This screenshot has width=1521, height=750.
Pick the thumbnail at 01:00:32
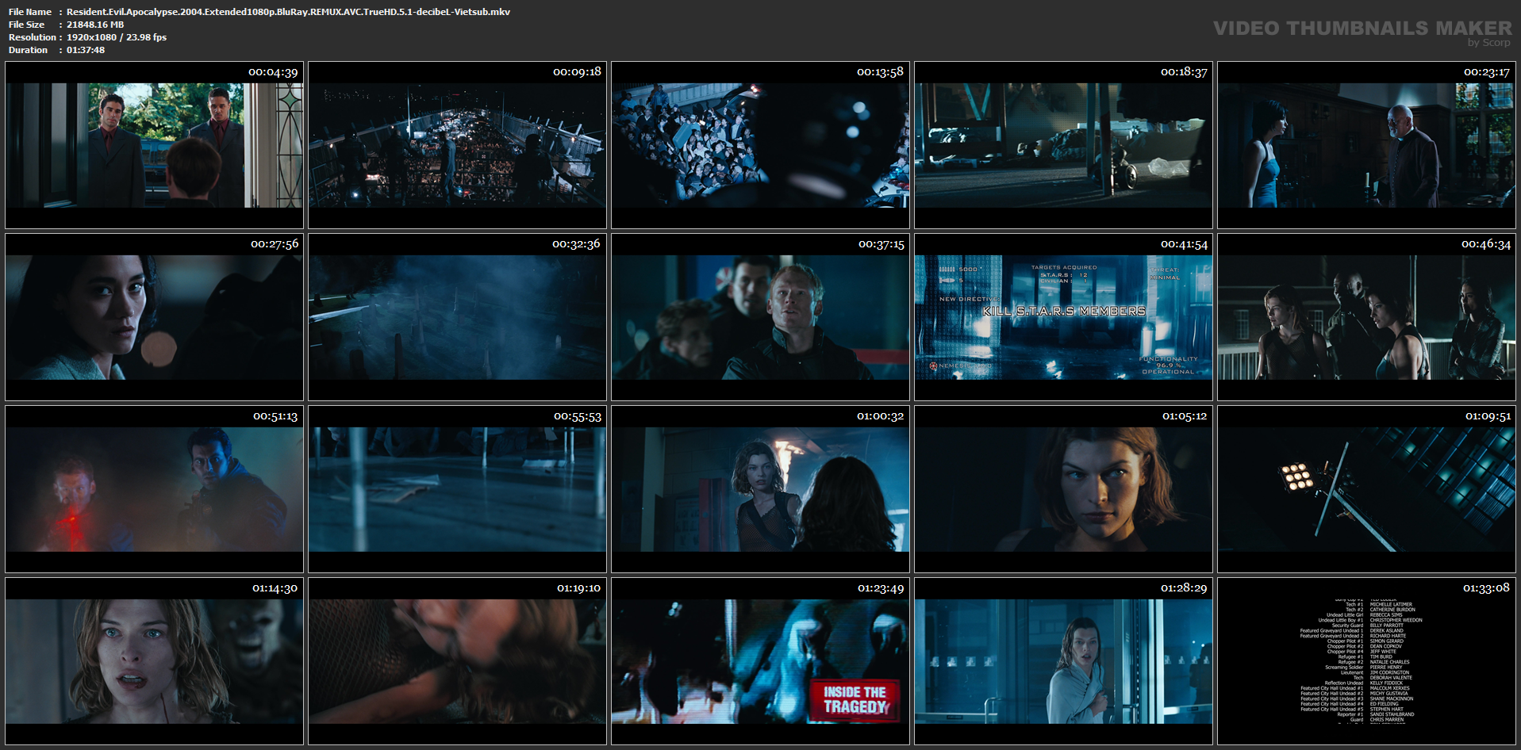point(760,489)
